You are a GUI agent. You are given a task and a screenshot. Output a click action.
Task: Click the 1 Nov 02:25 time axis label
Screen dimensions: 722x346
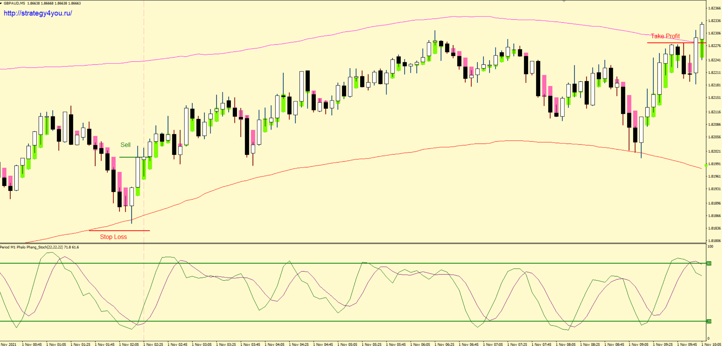tap(153, 344)
